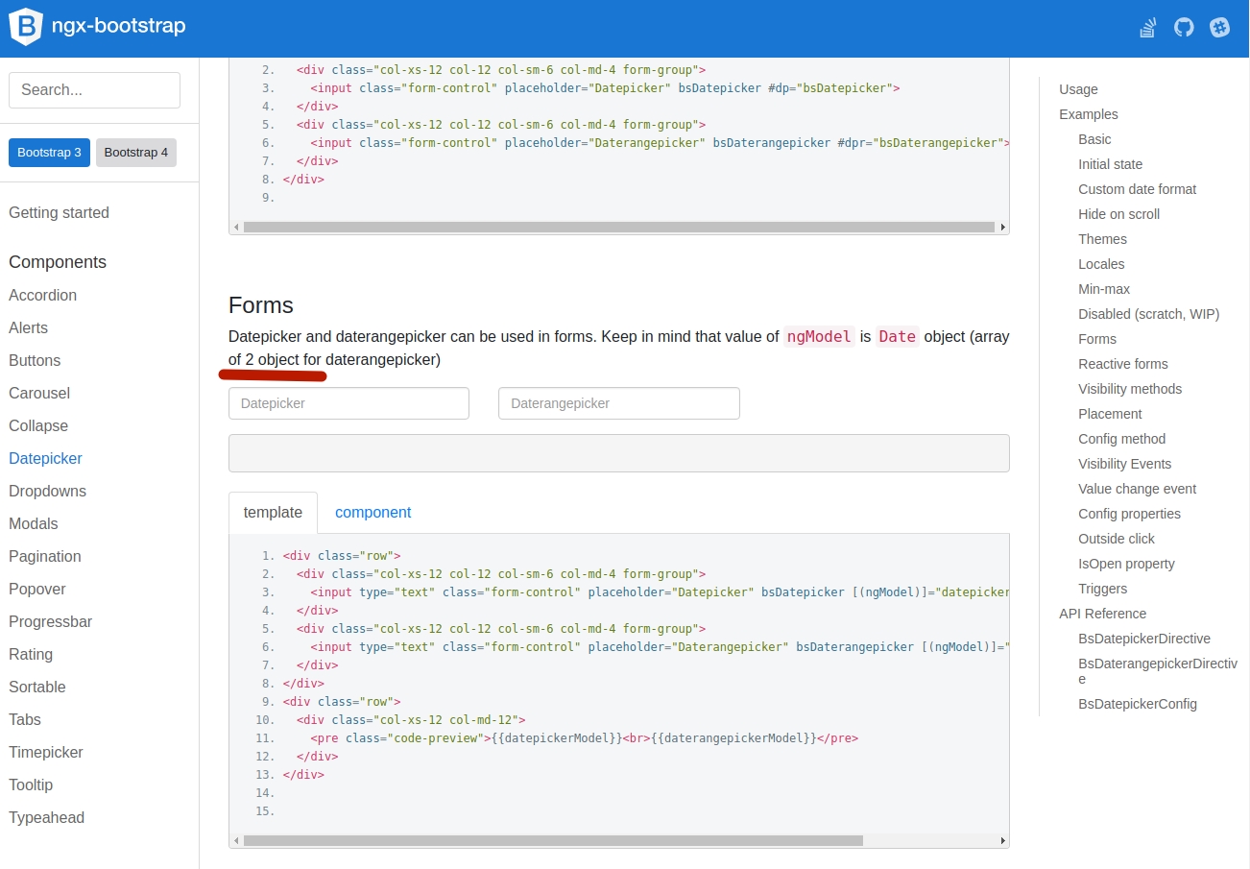This screenshot has width=1250, height=869.
Task: Jump to the Usage section
Action: (1077, 89)
